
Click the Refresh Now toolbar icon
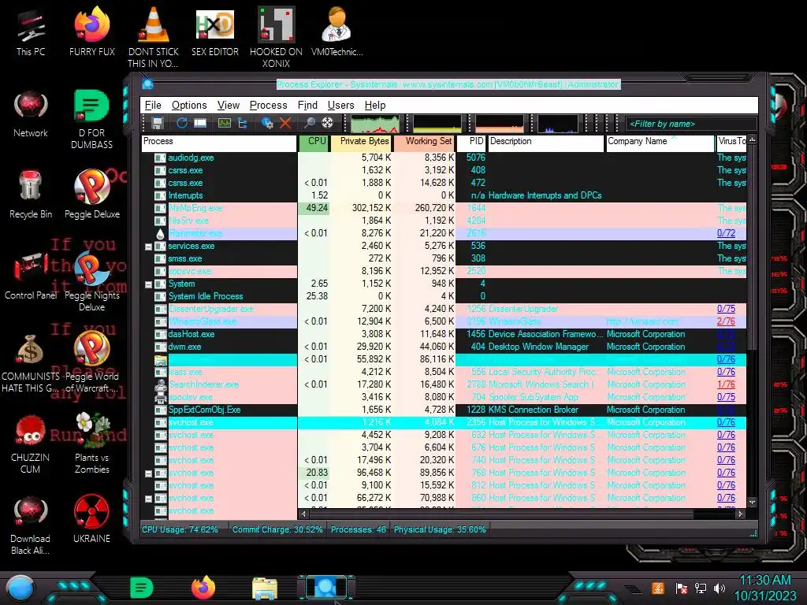(x=182, y=123)
